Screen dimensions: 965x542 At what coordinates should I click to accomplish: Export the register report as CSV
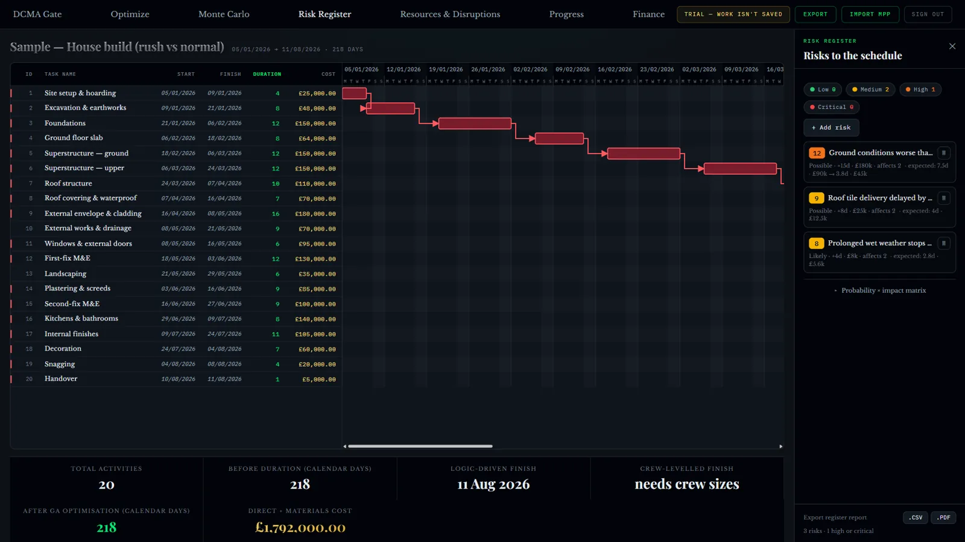[916, 518]
